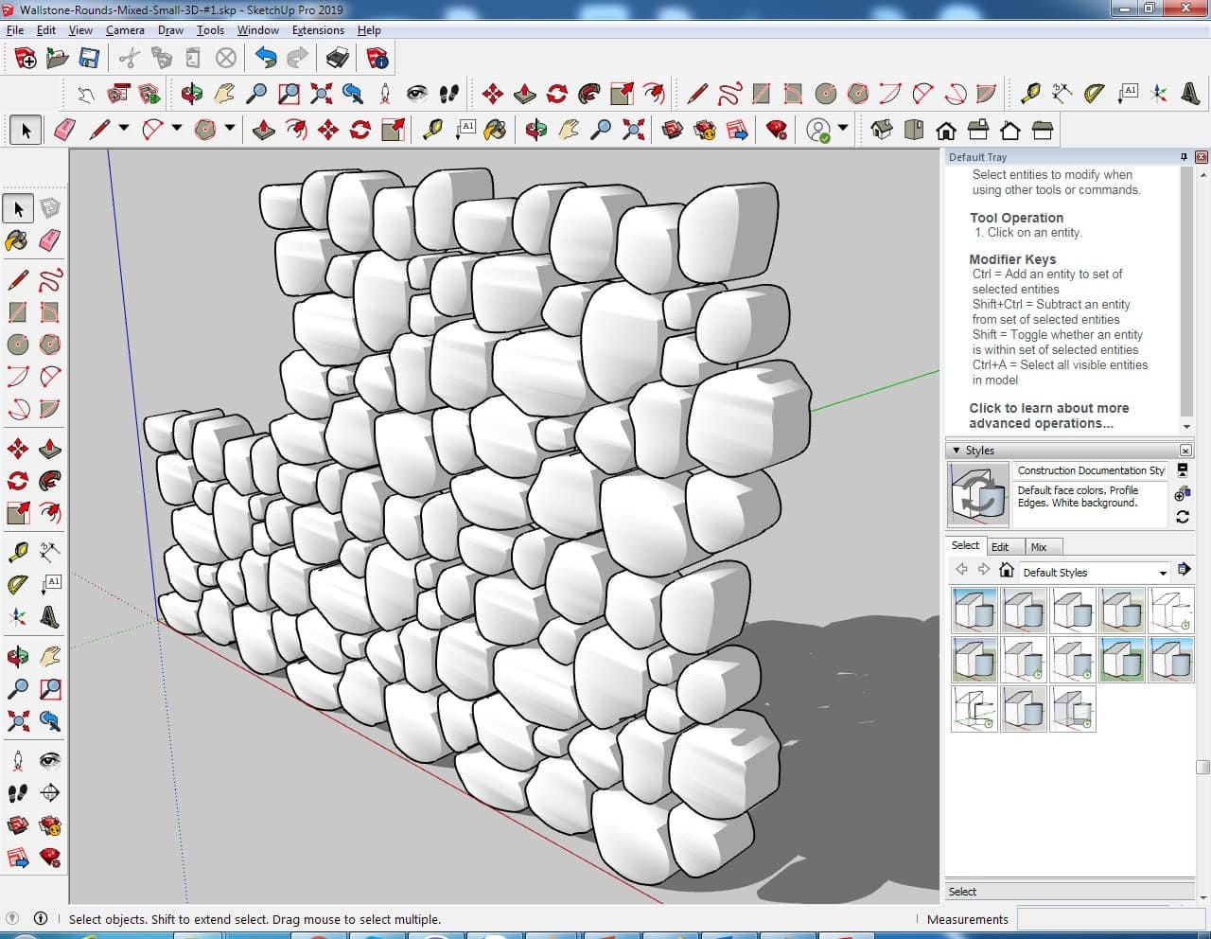Open the Default Styles dropdown

1163,573
